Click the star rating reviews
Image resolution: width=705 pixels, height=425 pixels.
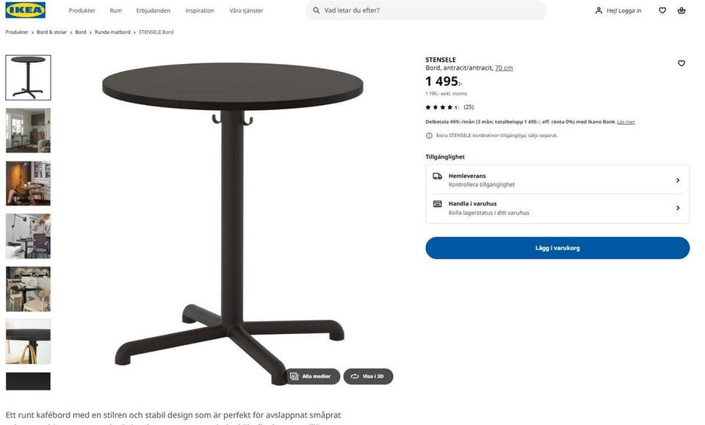(449, 107)
